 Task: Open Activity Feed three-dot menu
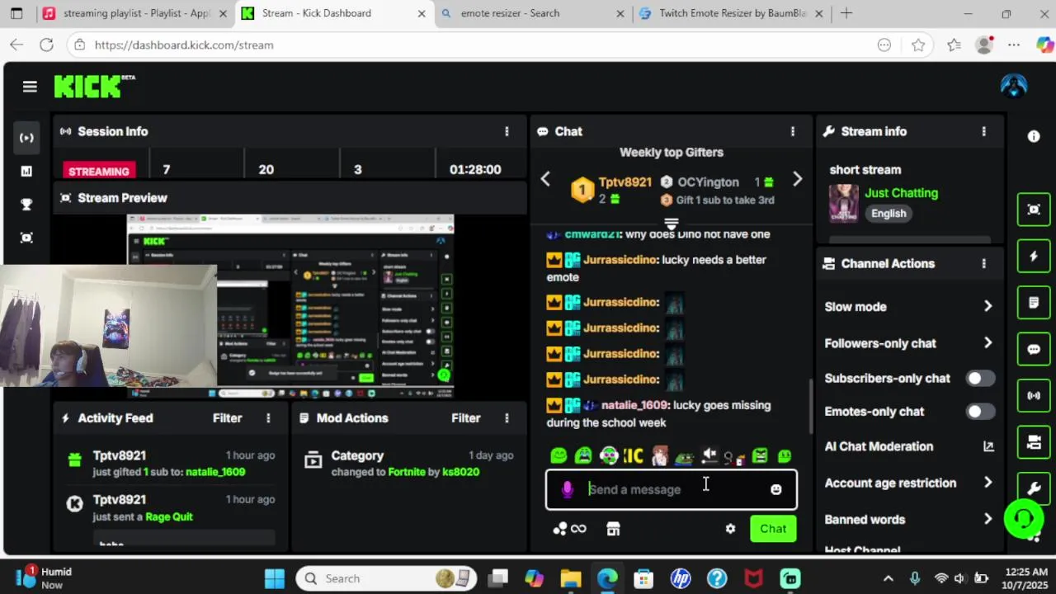click(268, 418)
